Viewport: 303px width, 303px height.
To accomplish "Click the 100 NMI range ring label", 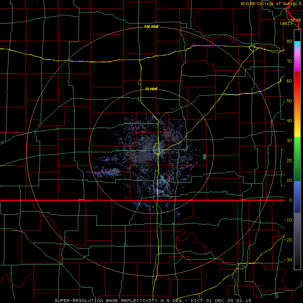I will pyautogui.click(x=151, y=27).
